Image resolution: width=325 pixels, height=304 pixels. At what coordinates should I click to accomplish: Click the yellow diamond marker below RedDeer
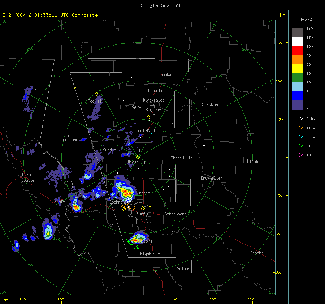(148, 117)
